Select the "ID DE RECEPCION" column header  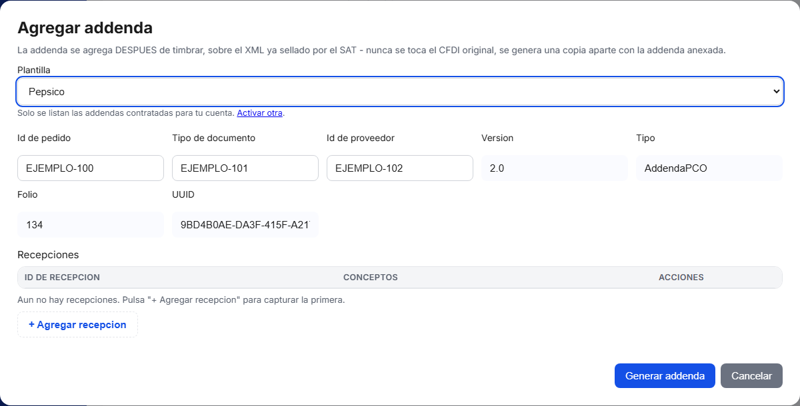click(x=62, y=278)
